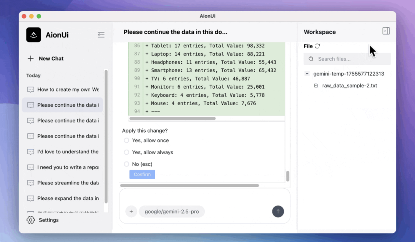Click chat icon for 'I'd love to understand the'
Viewport: 415px width, 242px height.
(x=31, y=151)
